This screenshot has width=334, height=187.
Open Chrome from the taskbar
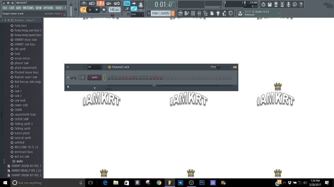159,183
